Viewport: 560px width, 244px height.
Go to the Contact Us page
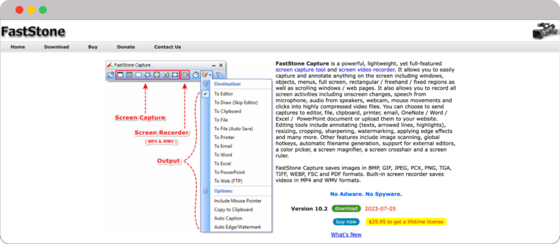pyautogui.click(x=167, y=47)
